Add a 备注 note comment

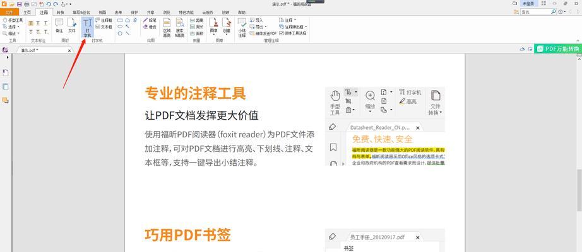59,26
